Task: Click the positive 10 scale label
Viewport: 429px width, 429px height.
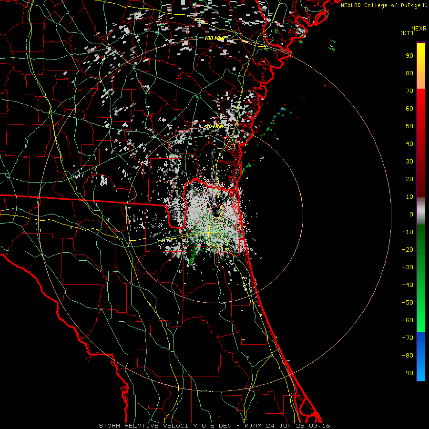Action: click(409, 197)
